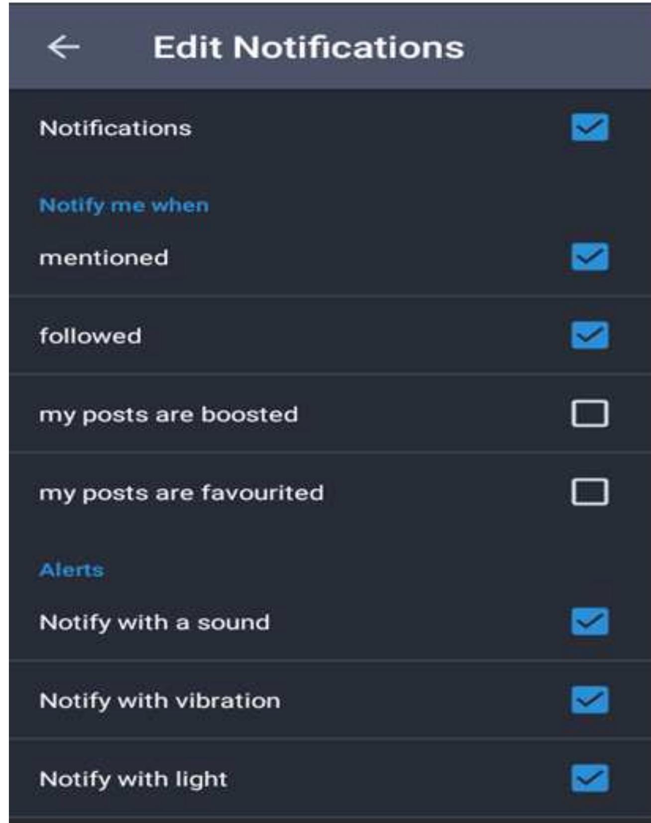651x823 pixels.
Task: Click the Edit Notifications title
Action: click(309, 48)
